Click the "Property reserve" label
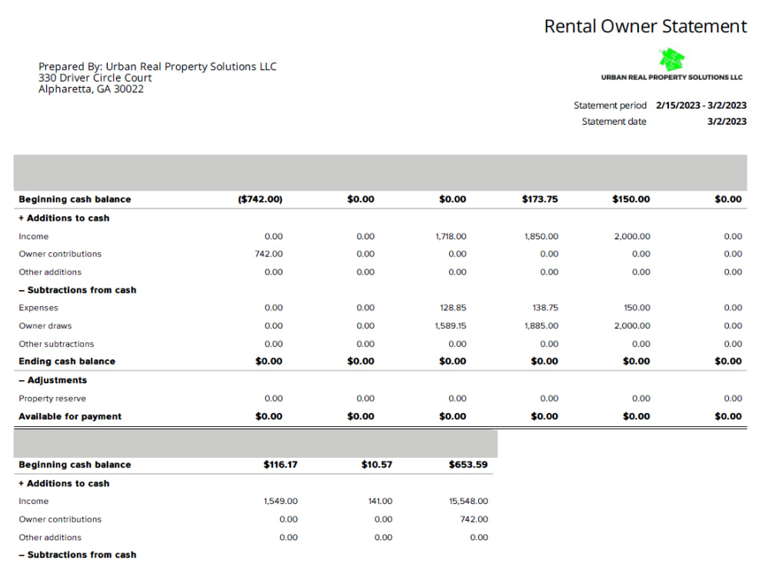769x577 pixels. 52,399
